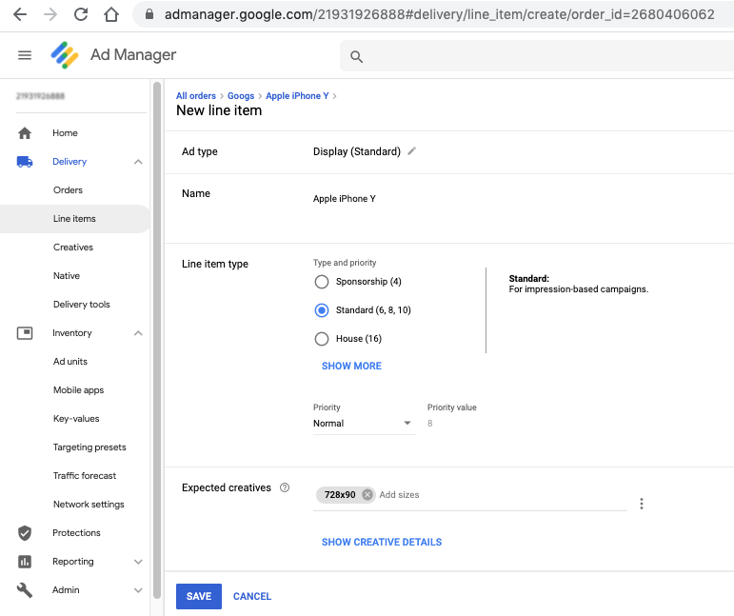
Task: Click the Reporting chart icon
Action: (x=25, y=562)
